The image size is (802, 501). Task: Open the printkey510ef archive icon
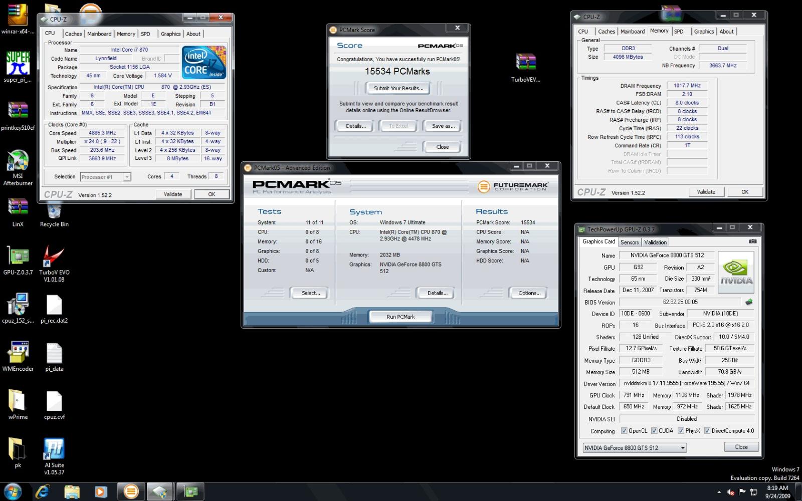coord(18,115)
